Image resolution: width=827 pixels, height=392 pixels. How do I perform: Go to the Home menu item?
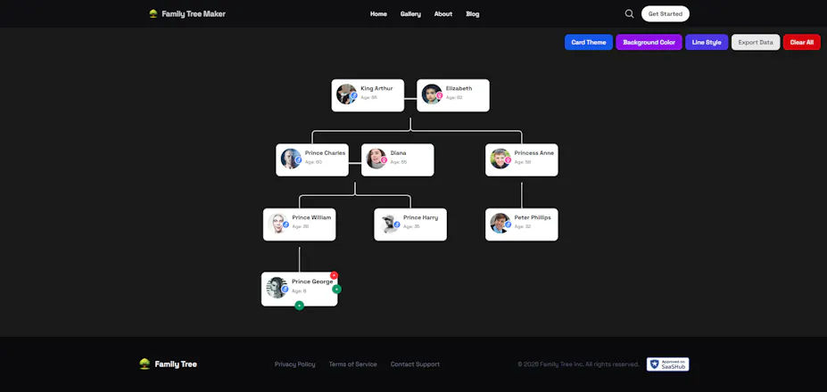(378, 14)
